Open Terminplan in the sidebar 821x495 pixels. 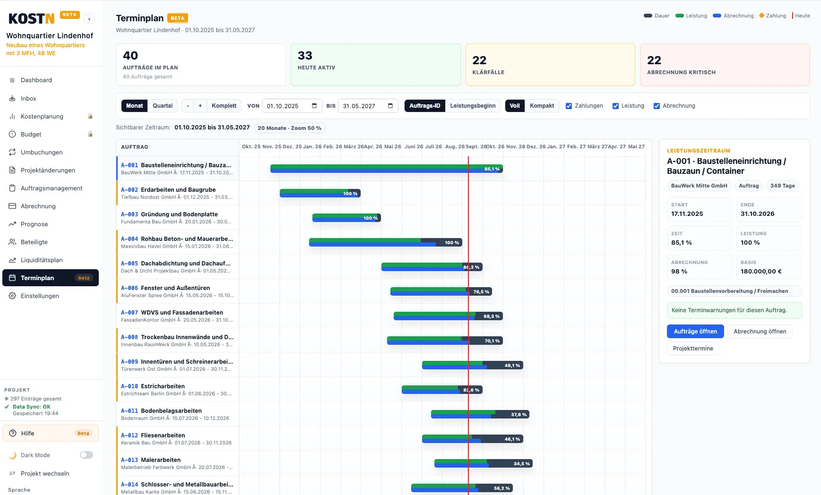click(51, 278)
